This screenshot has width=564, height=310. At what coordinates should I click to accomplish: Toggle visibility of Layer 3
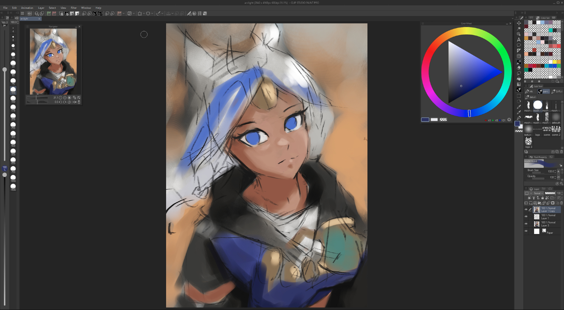click(526, 224)
